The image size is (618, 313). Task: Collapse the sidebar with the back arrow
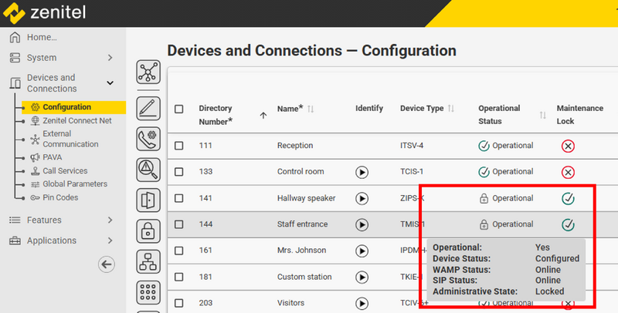point(107,264)
